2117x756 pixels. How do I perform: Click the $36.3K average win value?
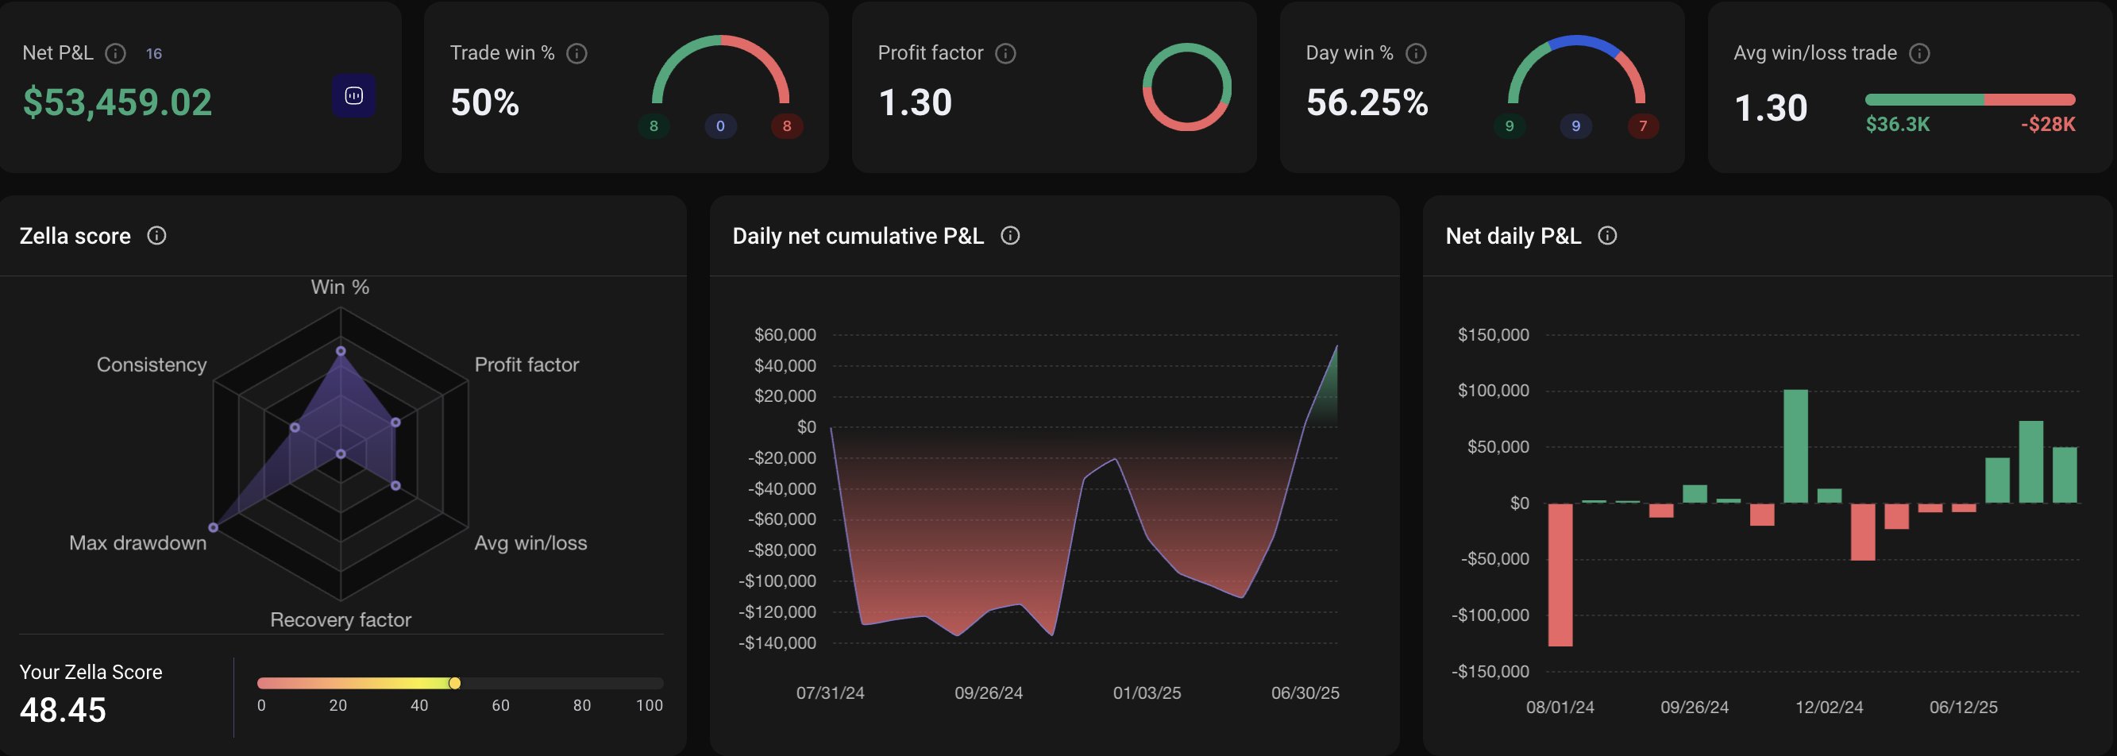[x=1897, y=124]
